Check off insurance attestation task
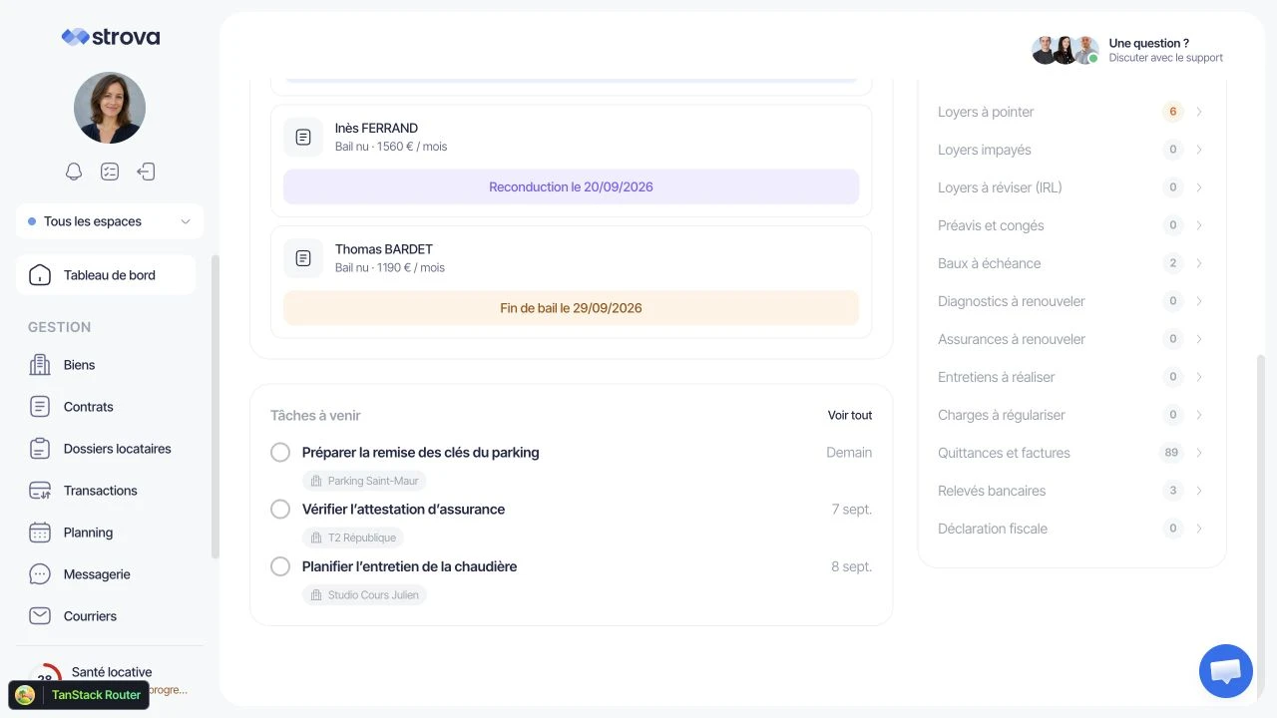This screenshot has height=718, width=1277. point(280,510)
